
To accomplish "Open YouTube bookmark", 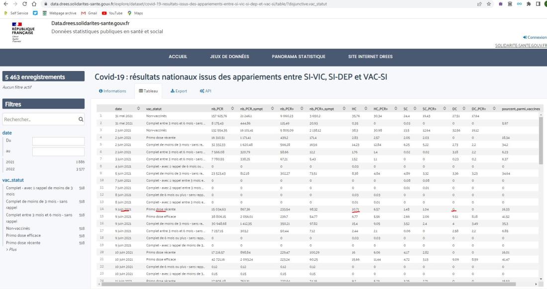I will click(112, 13).
